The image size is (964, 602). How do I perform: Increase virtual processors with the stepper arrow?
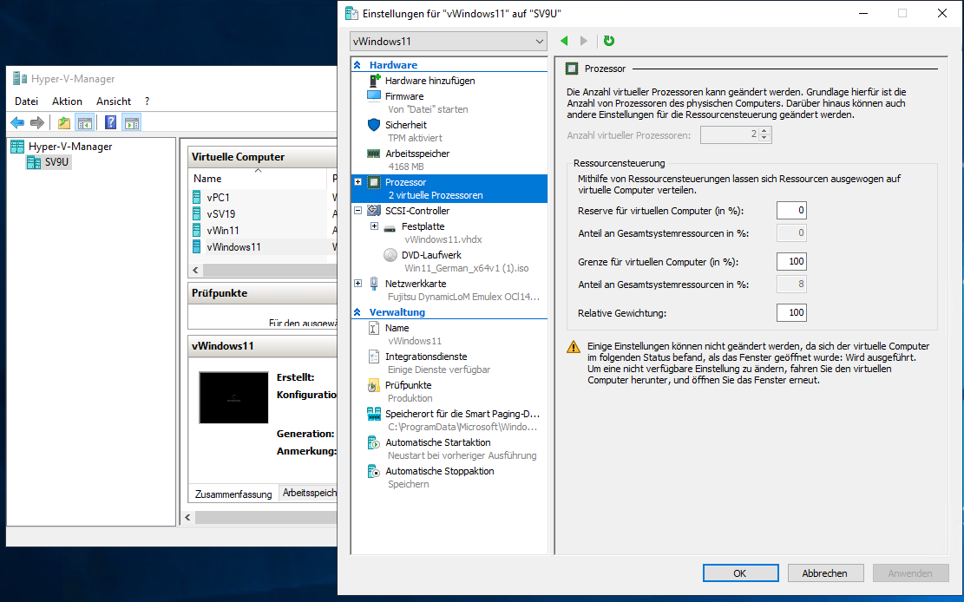[762, 130]
